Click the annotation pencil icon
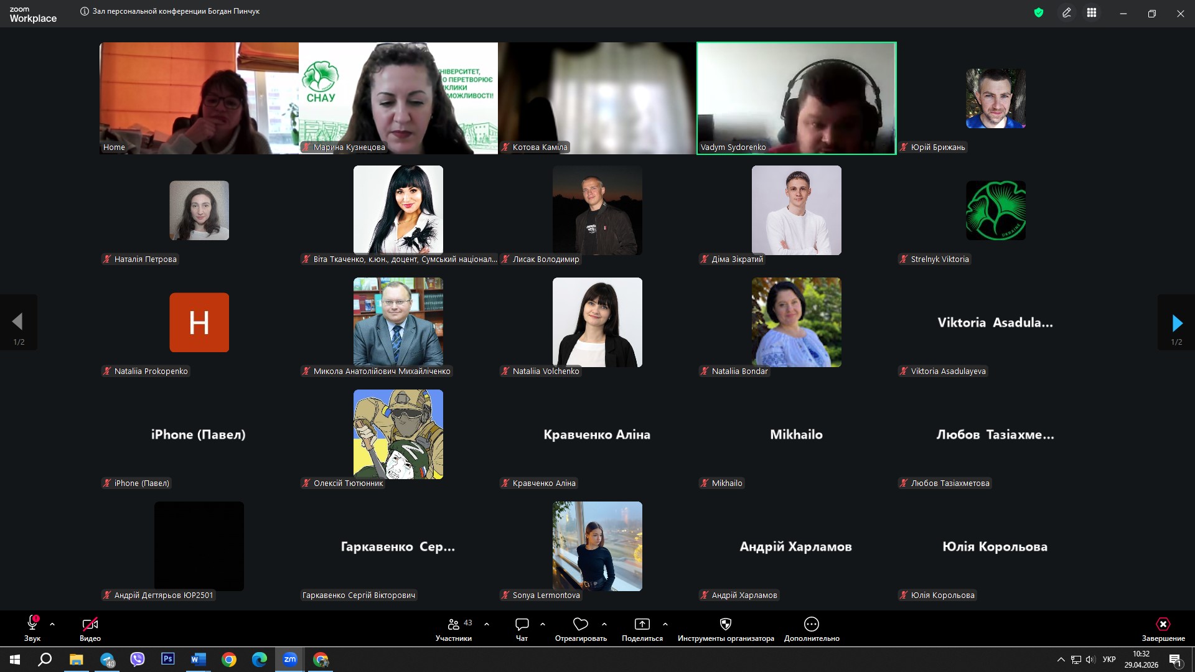Image resolution: width=1195 pixels, height=672 pixels. 1067,12
